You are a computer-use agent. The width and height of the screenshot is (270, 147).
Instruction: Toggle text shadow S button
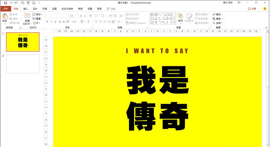(x=60, y=21)
